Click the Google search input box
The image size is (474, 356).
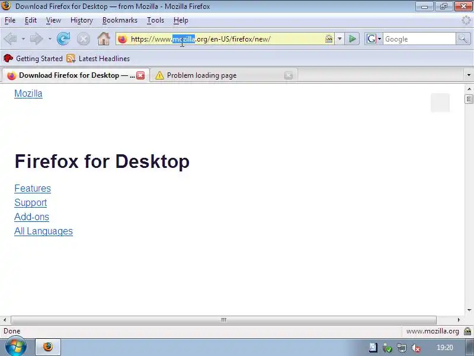click(419, 39)
